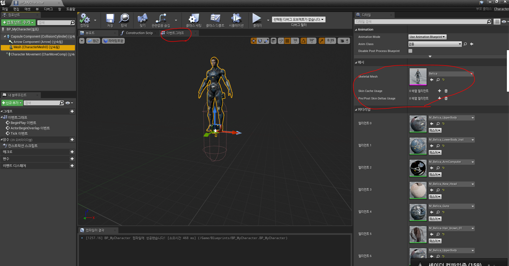Switch to the 뷰포트 tab
509x266 pixels.
coord(90,33)
